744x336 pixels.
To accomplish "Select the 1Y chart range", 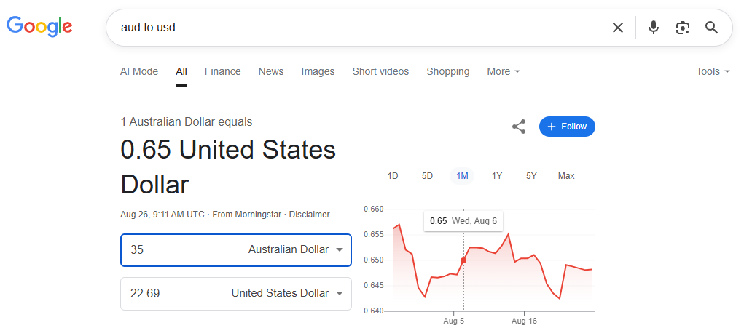I will pos(497,176).
